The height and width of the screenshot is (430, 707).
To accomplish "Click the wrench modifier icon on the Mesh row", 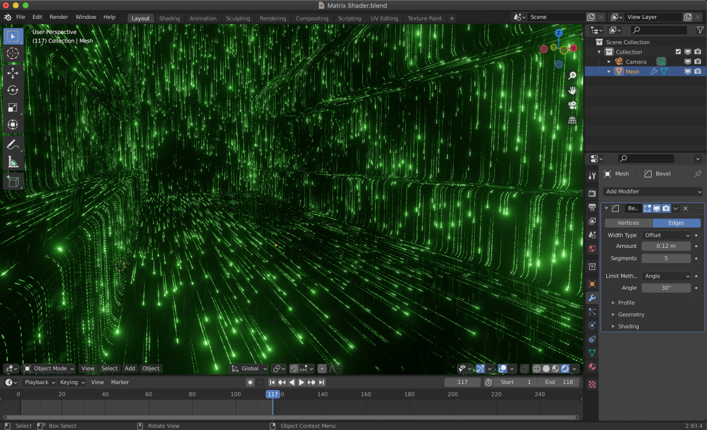I will point(654,71).
